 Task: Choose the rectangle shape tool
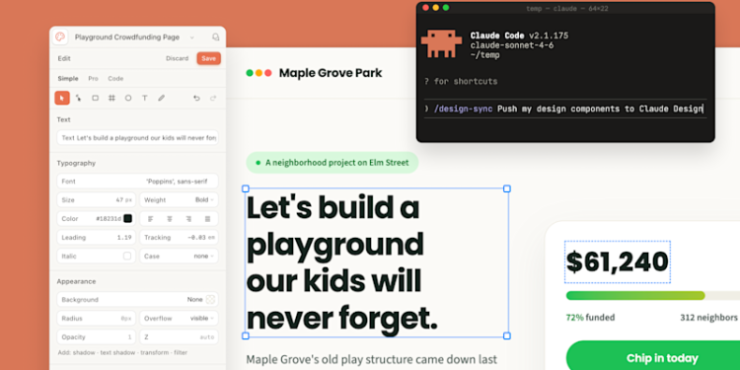(x=96, y=98)
